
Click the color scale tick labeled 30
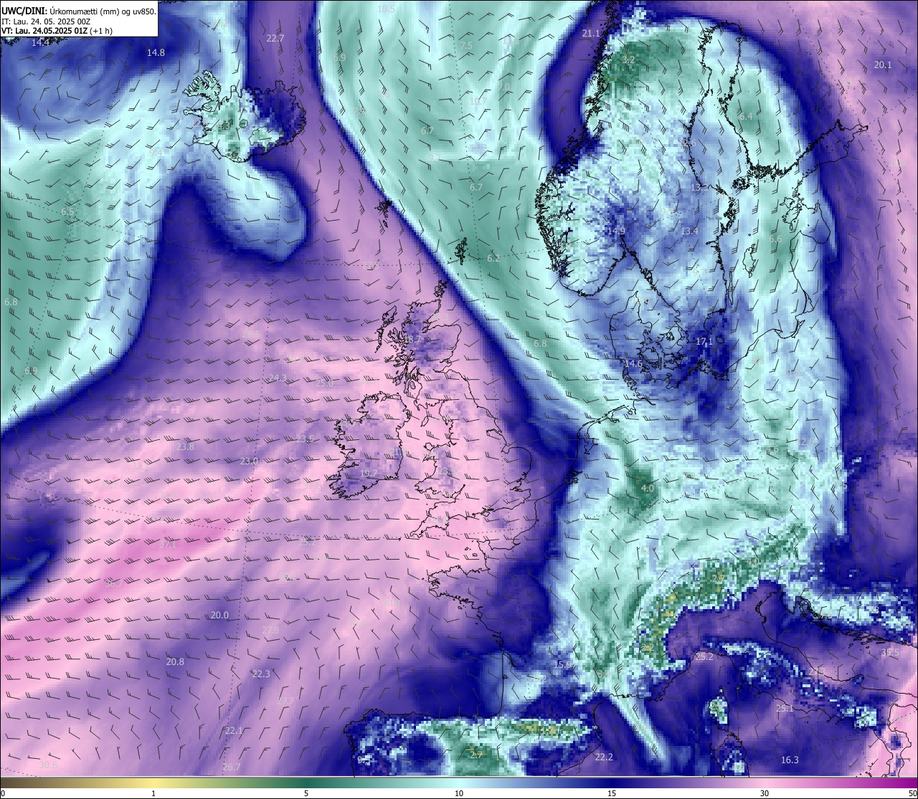[765, 793]
